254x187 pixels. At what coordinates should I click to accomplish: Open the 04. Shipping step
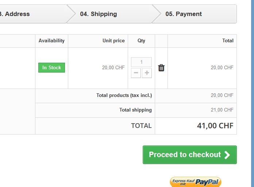coord(99,14)
